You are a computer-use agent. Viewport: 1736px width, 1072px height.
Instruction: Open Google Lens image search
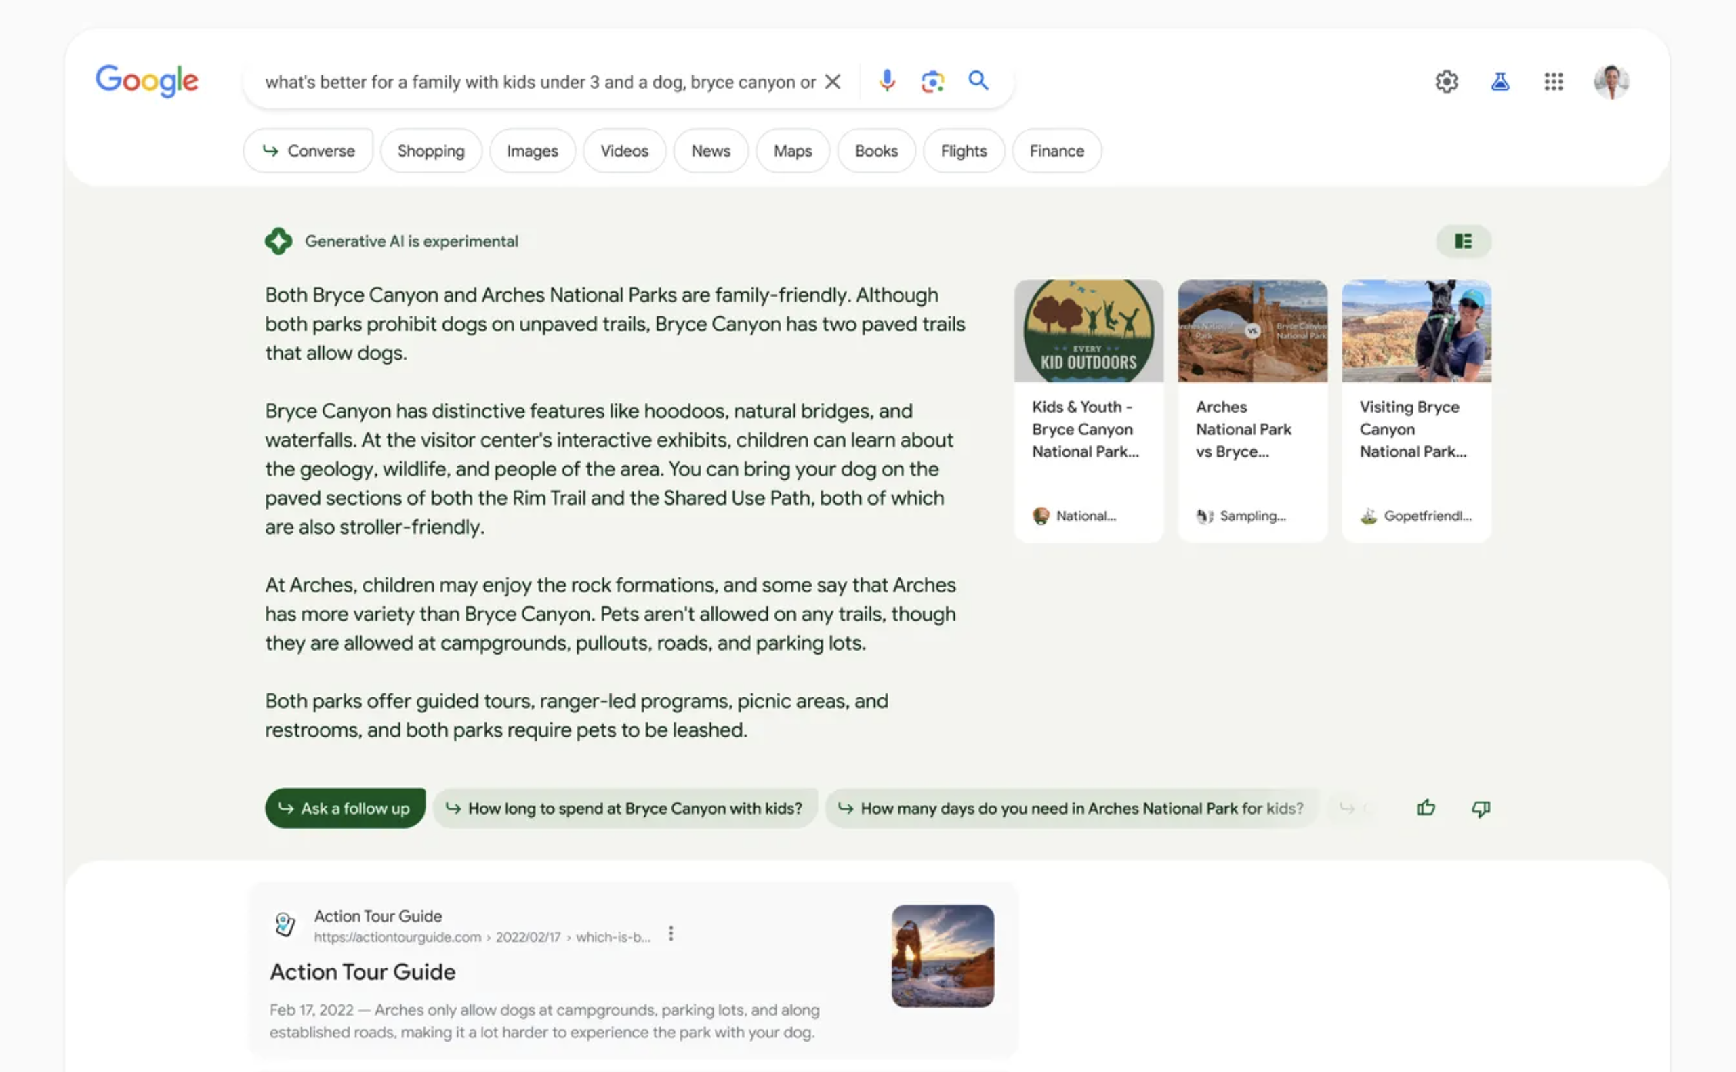click(x=932, y=81)
